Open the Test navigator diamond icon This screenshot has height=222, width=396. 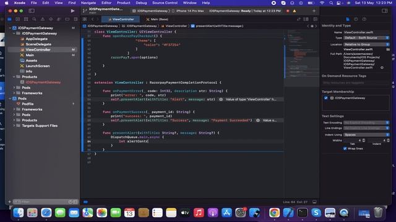tap(51, 19)
